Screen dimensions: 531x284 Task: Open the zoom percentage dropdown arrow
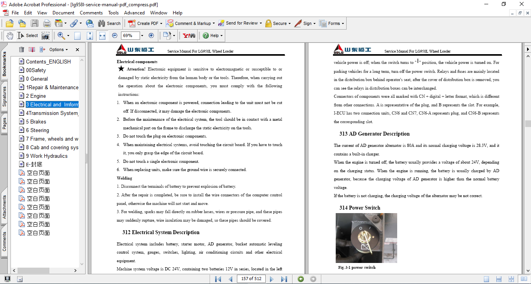point(142,35)
